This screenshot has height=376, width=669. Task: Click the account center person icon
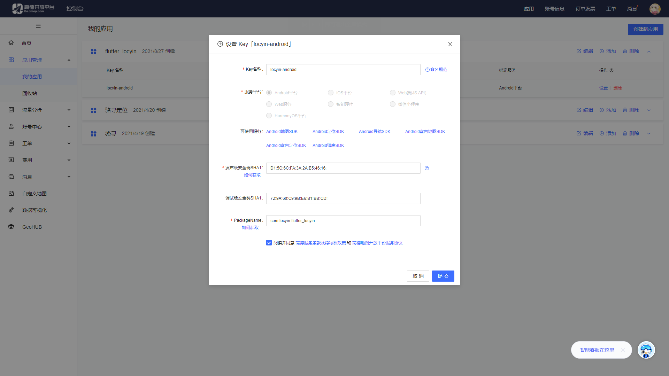coord(11,126)
